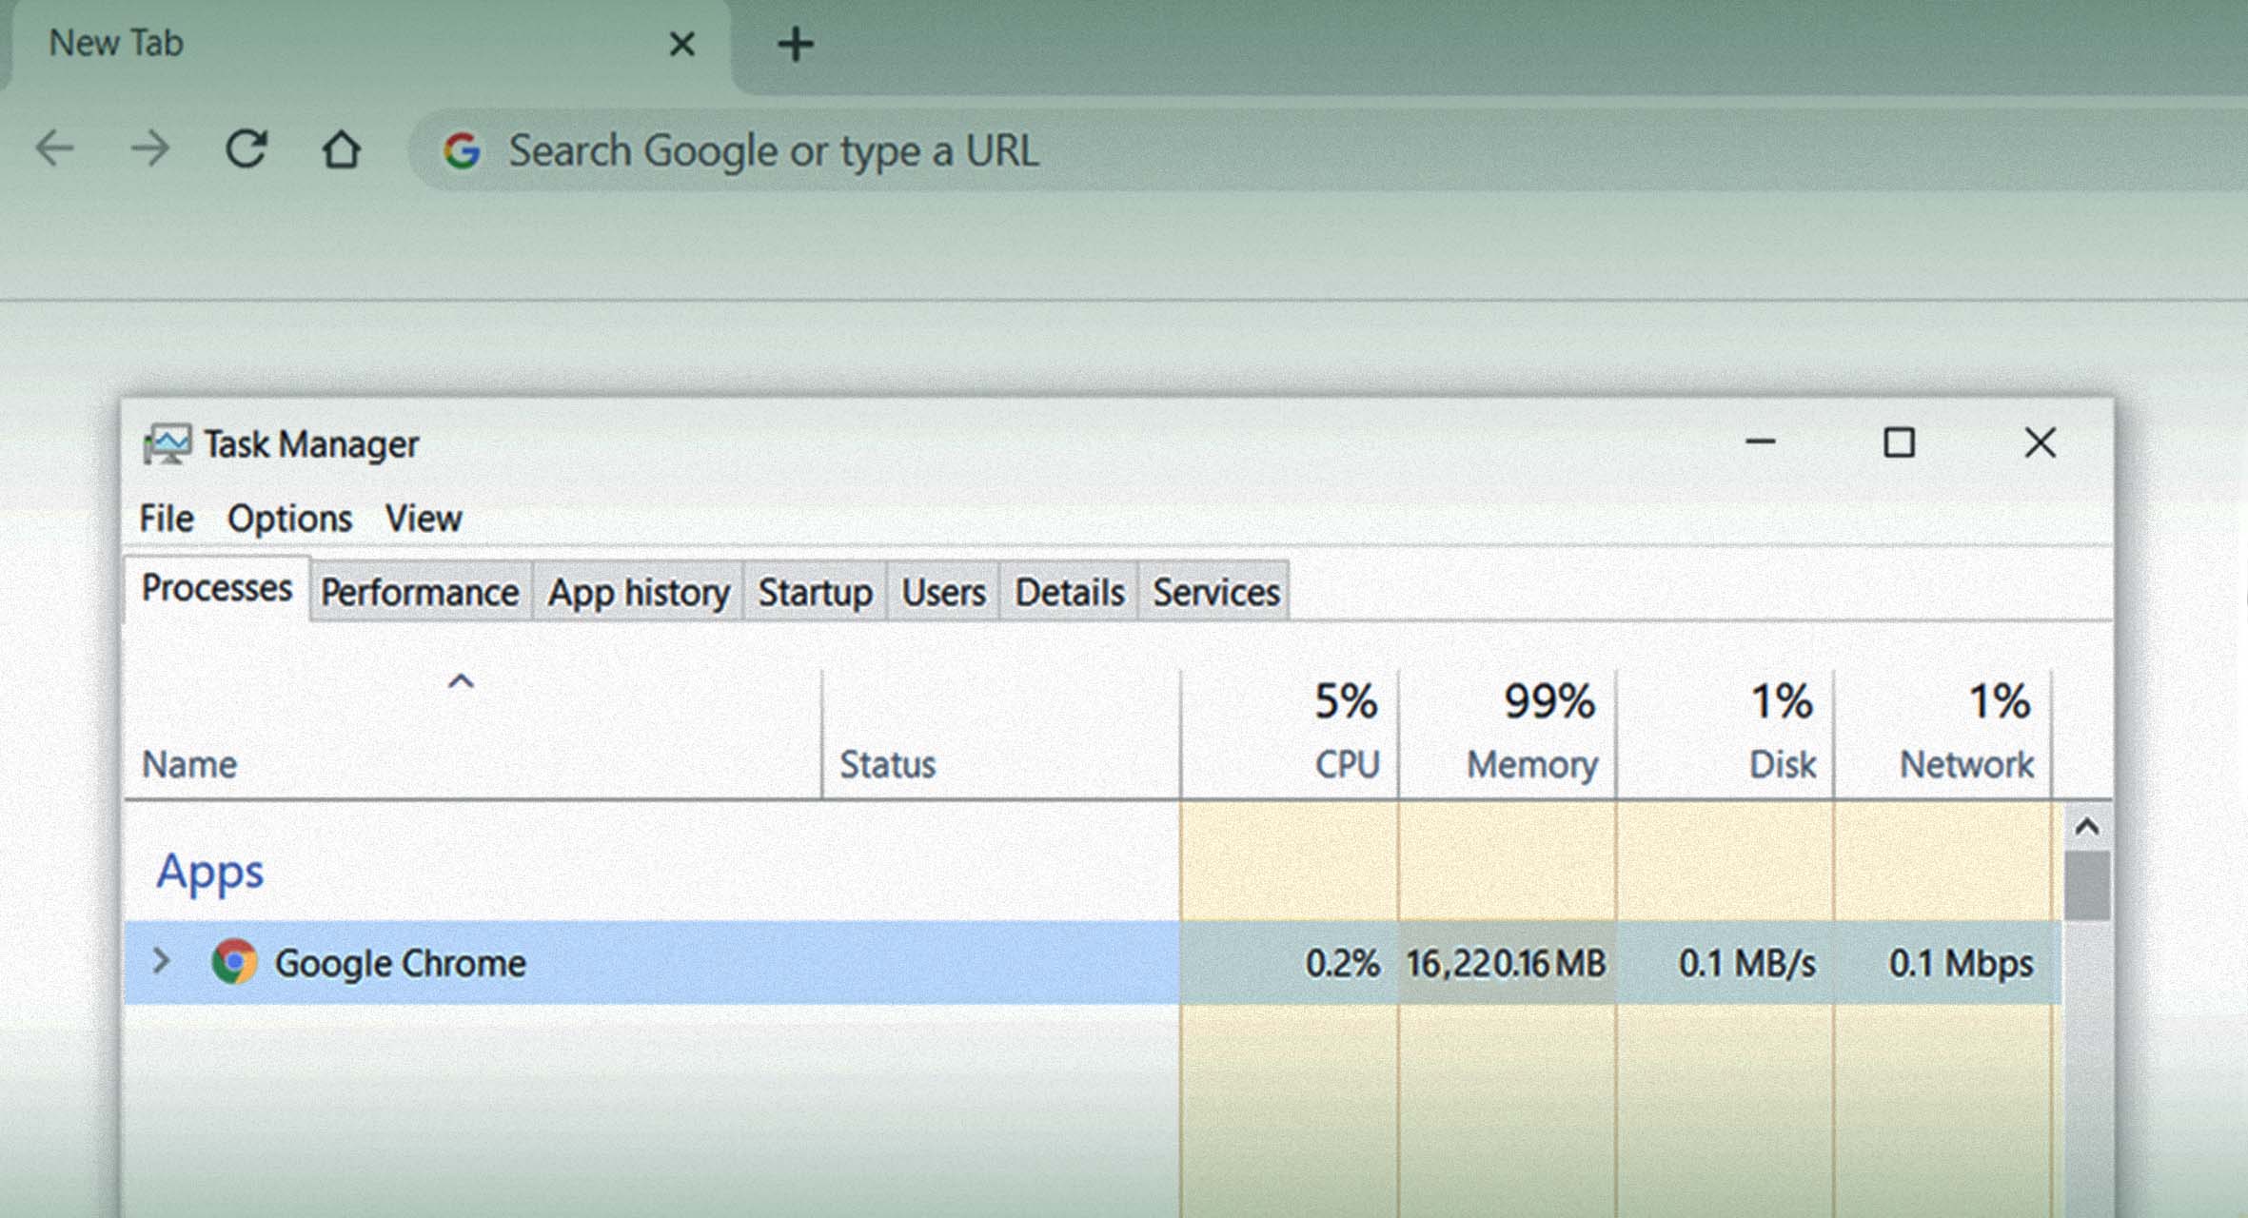This screenshot has width=2248, height=1218.
Task: Click the Google logo in address bar
Action: pos(463,150)
